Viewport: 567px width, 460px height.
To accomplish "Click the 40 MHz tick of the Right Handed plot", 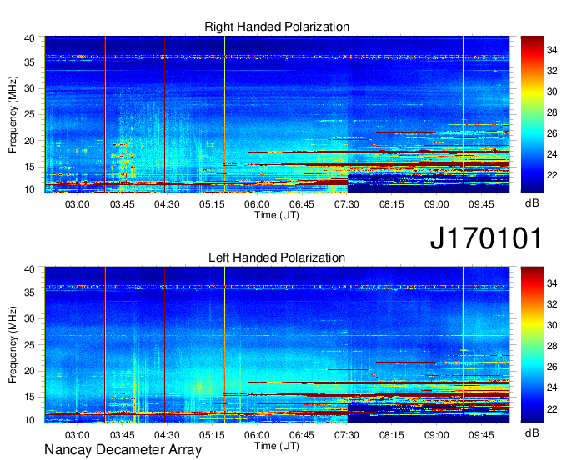I will coord(29,38).
